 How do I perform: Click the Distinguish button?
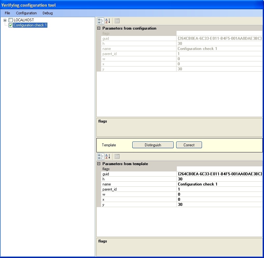click(x=153, y=145)
